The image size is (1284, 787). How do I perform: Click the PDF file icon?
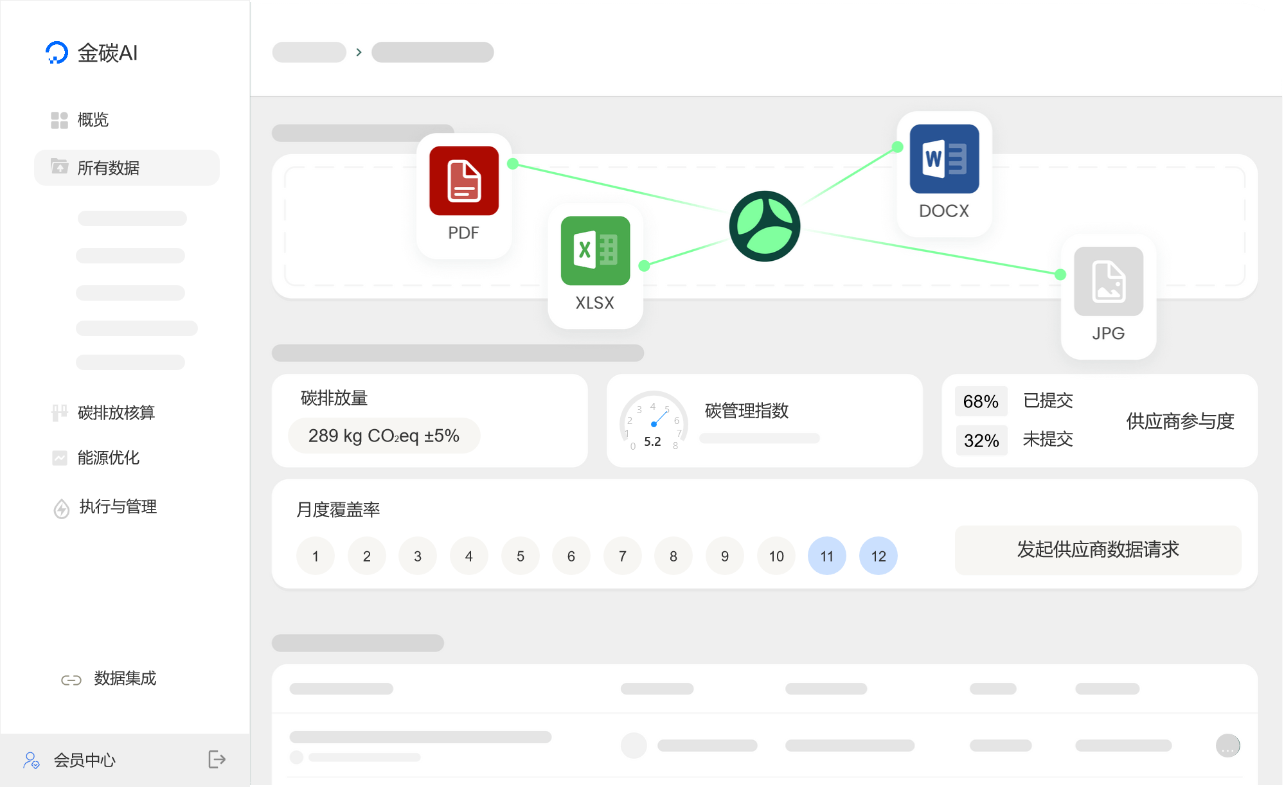[x=463, y=181]
